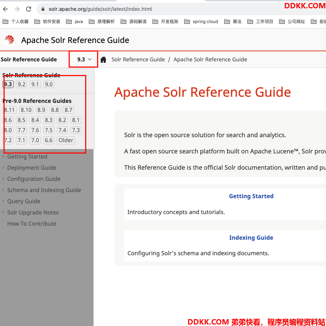Click the browser forward arrow
The width and height of the screenshot is (326, 326).
coord(17,9)
